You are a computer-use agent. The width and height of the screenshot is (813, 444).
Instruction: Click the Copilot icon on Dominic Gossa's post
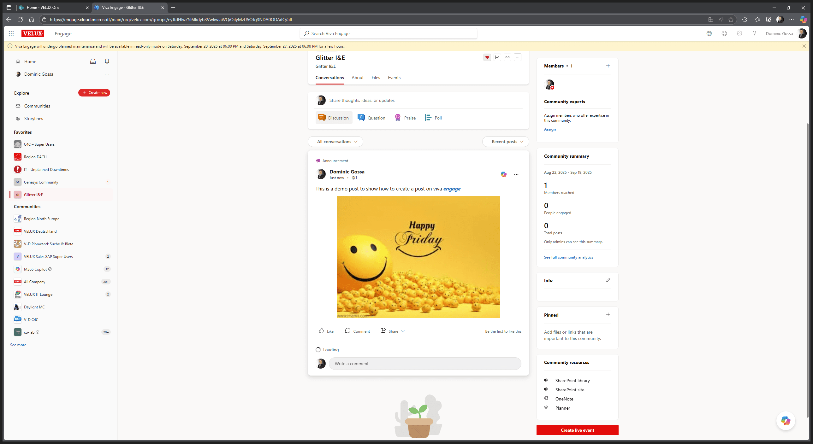coord(504,174)
